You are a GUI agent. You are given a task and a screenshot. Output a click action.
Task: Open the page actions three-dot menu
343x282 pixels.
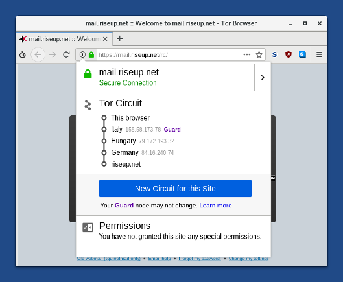[247, 54]
